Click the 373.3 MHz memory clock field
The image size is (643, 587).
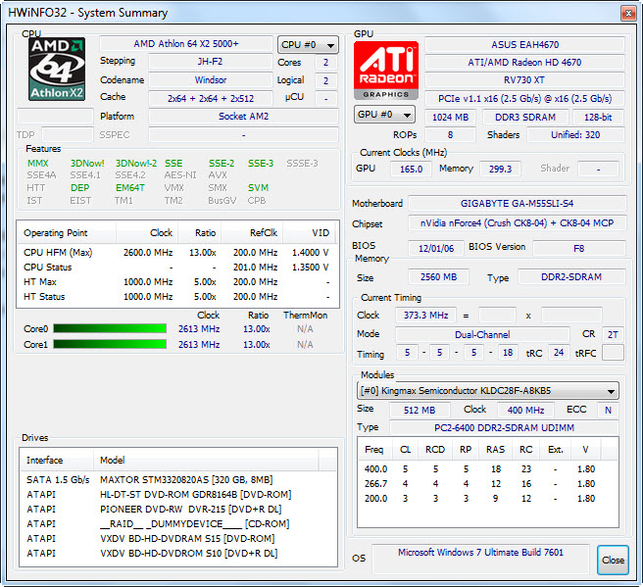click(425, 316)
